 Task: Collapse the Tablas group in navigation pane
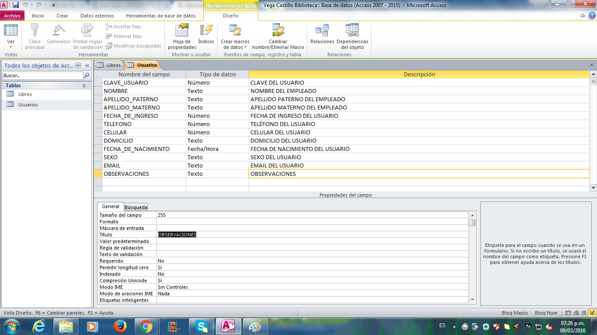(x=84, y=86)
